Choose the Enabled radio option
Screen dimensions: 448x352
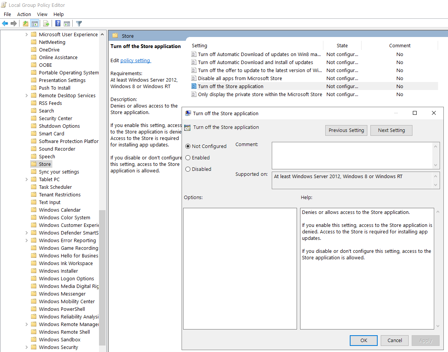click(x=188, y=158)
